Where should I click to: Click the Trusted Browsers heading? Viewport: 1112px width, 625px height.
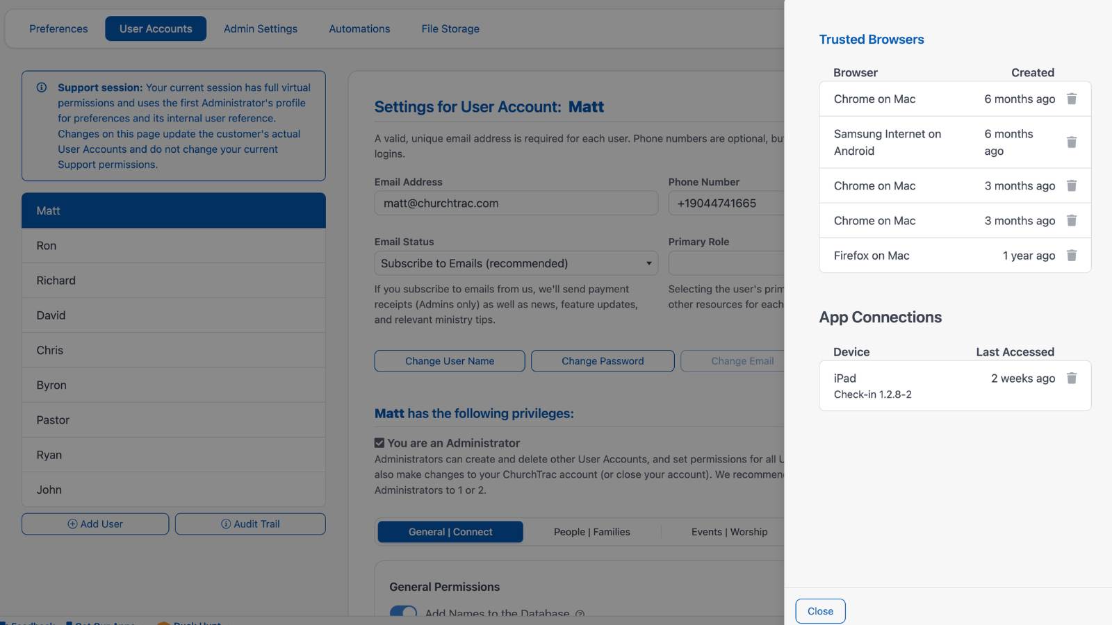872,40
